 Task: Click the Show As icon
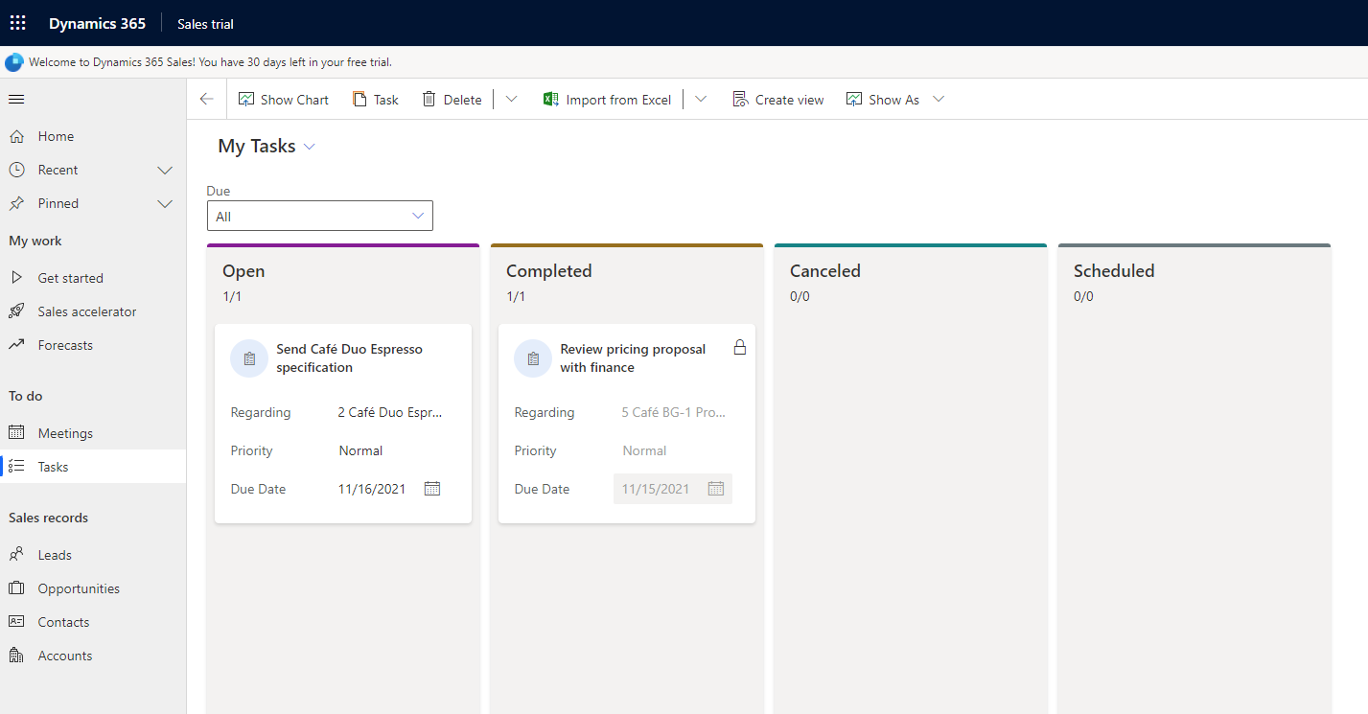(854, 100)
